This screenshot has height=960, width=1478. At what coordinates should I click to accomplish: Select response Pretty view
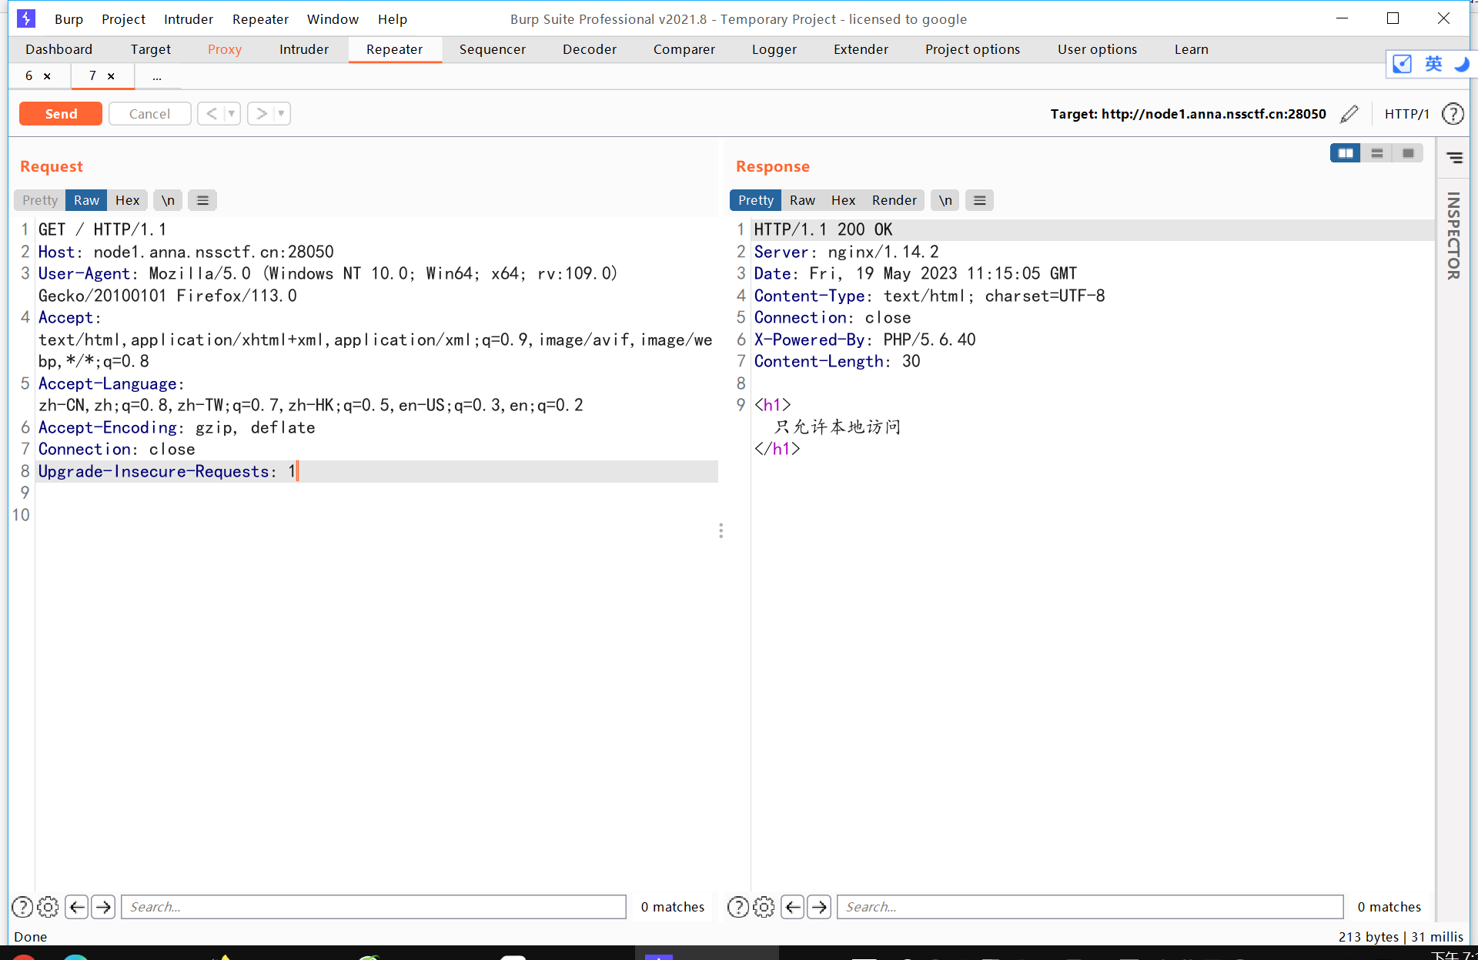[x=756, y=200]
